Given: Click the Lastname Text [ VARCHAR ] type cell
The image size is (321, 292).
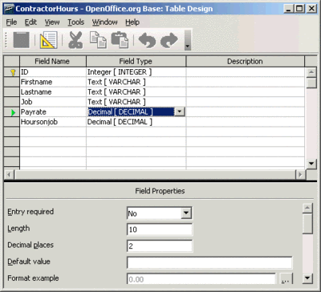Looking at the screenshot, I should click(136, 92).
